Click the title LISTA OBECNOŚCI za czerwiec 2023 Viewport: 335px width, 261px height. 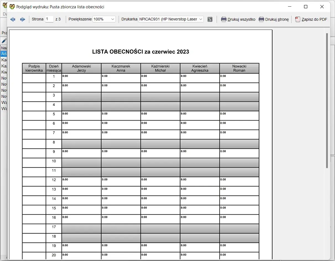pyautogui.click(x=141, y=52)
